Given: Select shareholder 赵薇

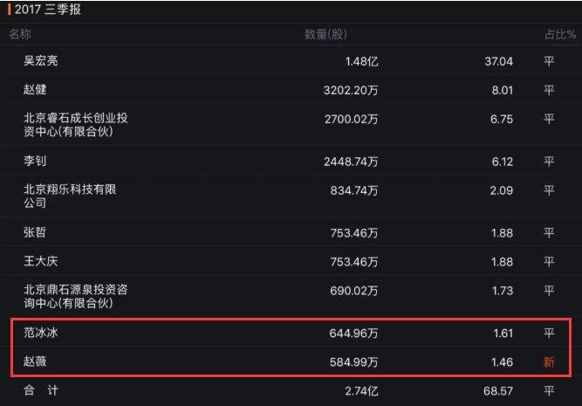Looking at the screenshot, I should coord(35,361).
